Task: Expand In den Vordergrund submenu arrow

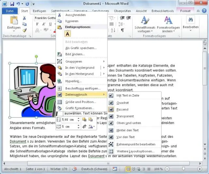Action: [x=104, y=68]
